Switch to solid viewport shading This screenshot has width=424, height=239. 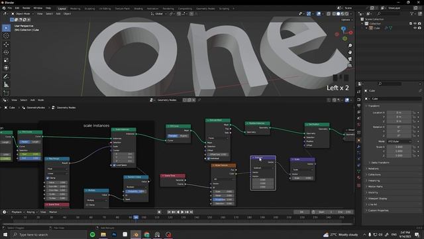point(338,13)
